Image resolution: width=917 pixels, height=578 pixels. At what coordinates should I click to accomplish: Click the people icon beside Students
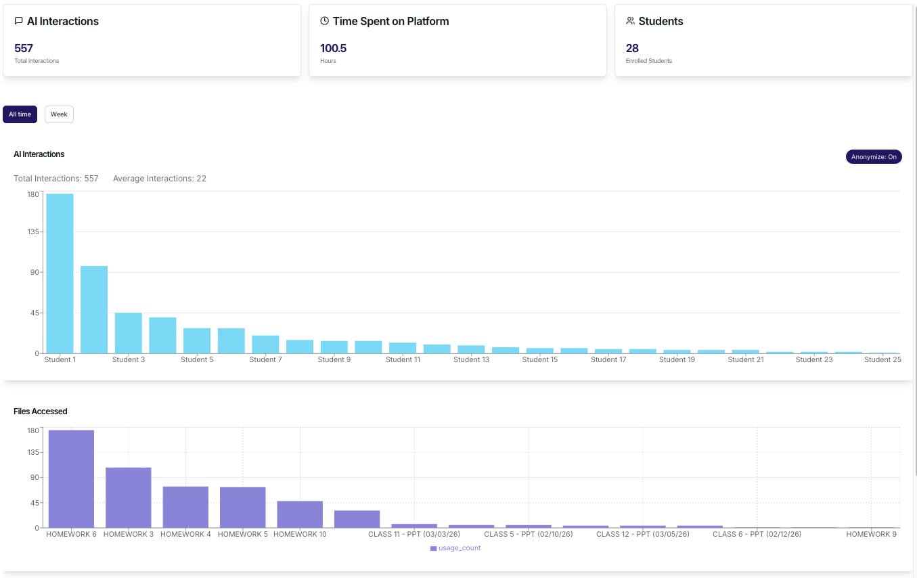click(631, 21)
